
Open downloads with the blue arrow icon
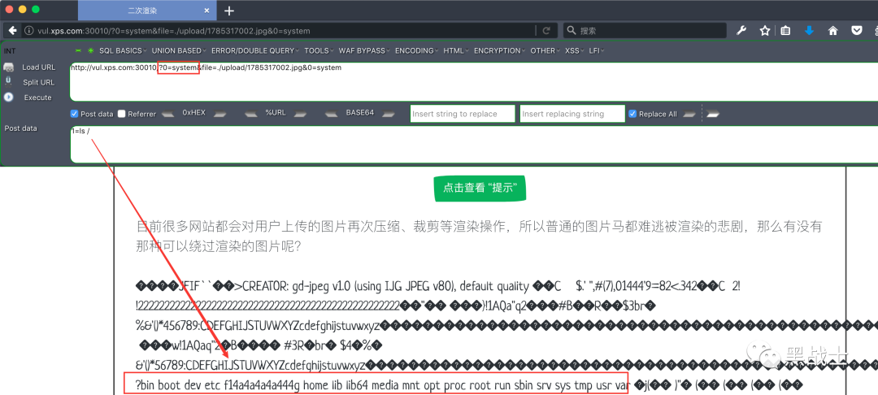tap(809, 30)
